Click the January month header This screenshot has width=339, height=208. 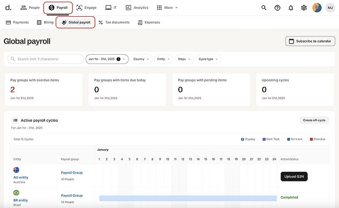(103, 149)
